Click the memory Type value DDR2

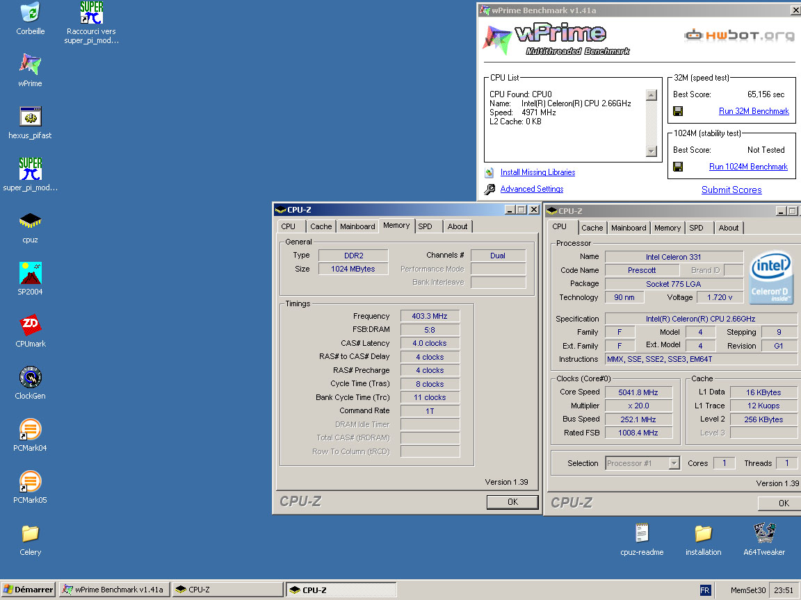[x=353, y=256]
